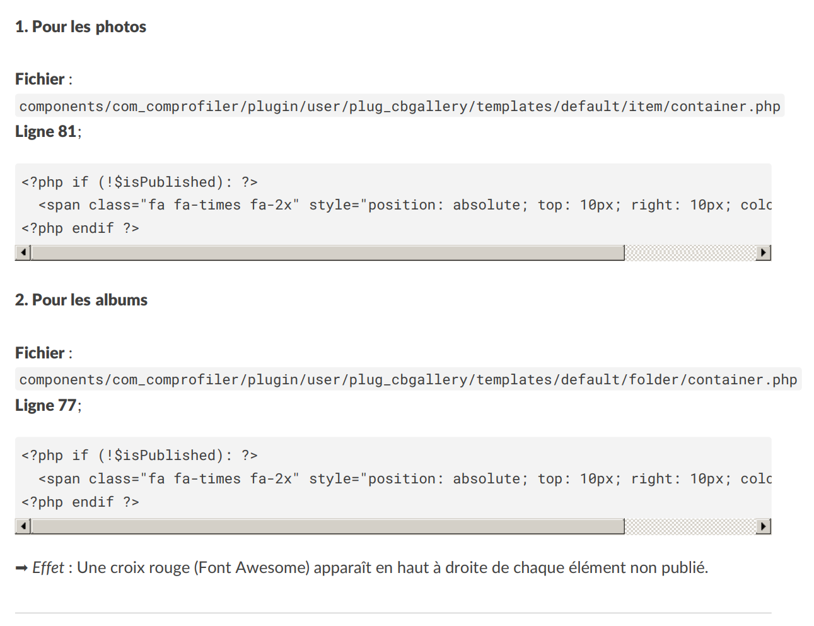
Task: Click the empty scrollbar track under the photos code
Action: click(x=690, y=253)
